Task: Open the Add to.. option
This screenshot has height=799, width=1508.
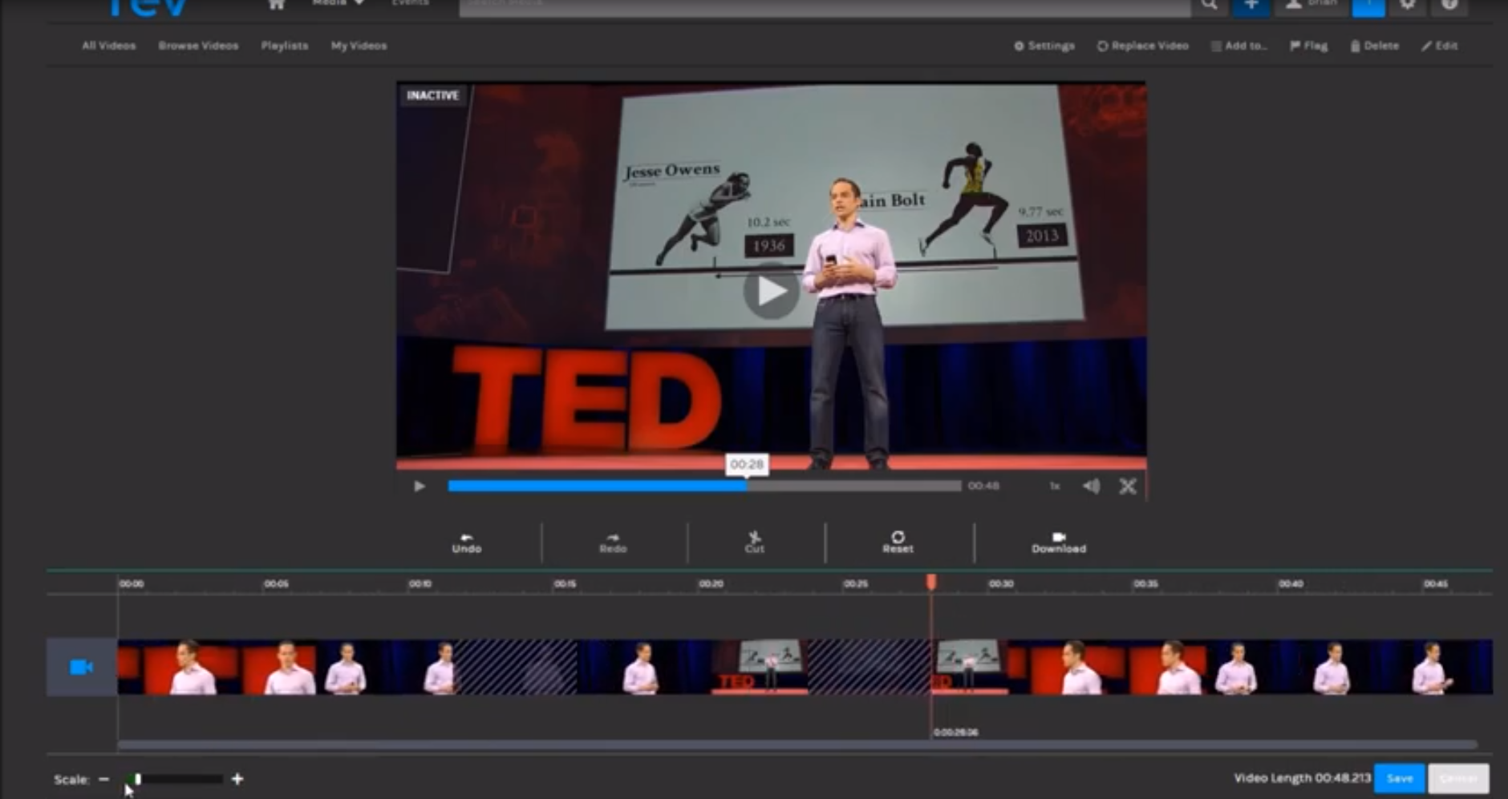Action: tap(1239, 46)
